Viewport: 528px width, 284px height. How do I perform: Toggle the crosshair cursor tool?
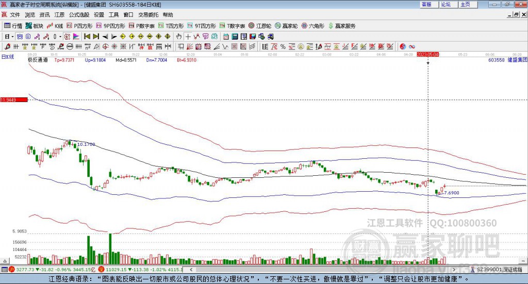(188, 37)
